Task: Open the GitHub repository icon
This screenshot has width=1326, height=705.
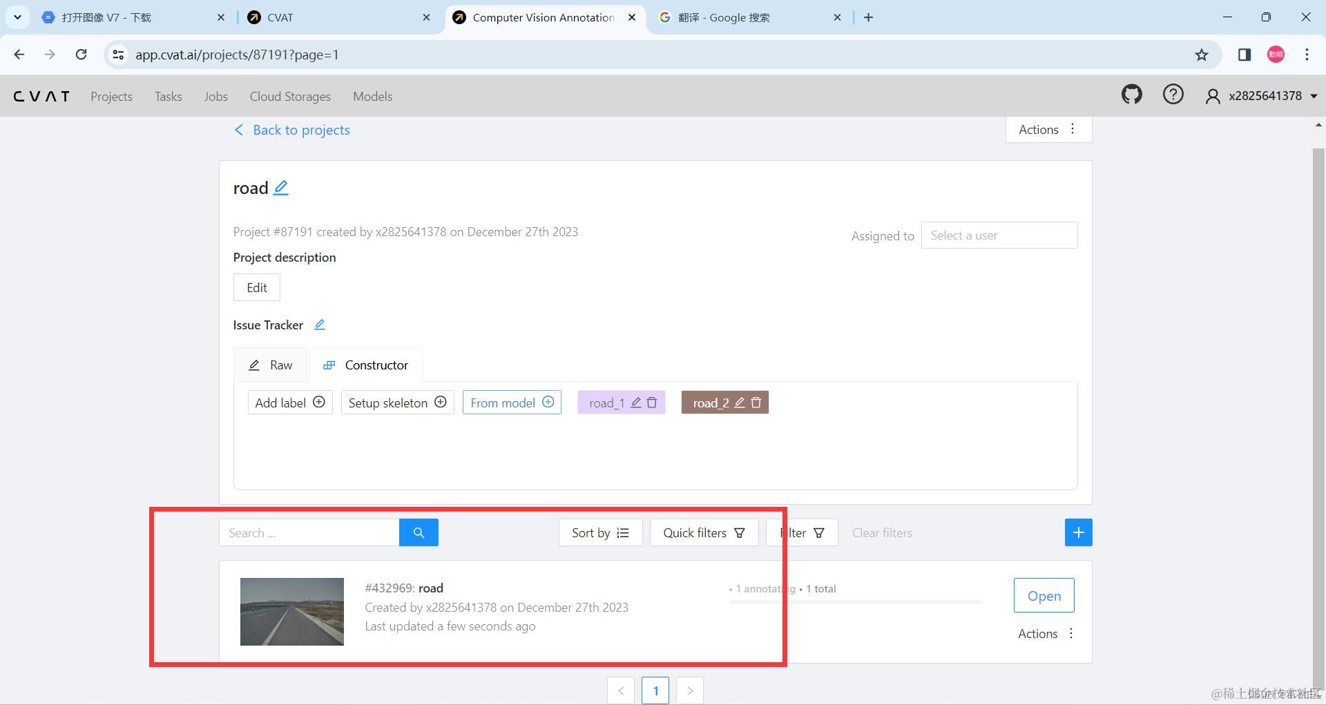Action: click(x=1131, y=95)
